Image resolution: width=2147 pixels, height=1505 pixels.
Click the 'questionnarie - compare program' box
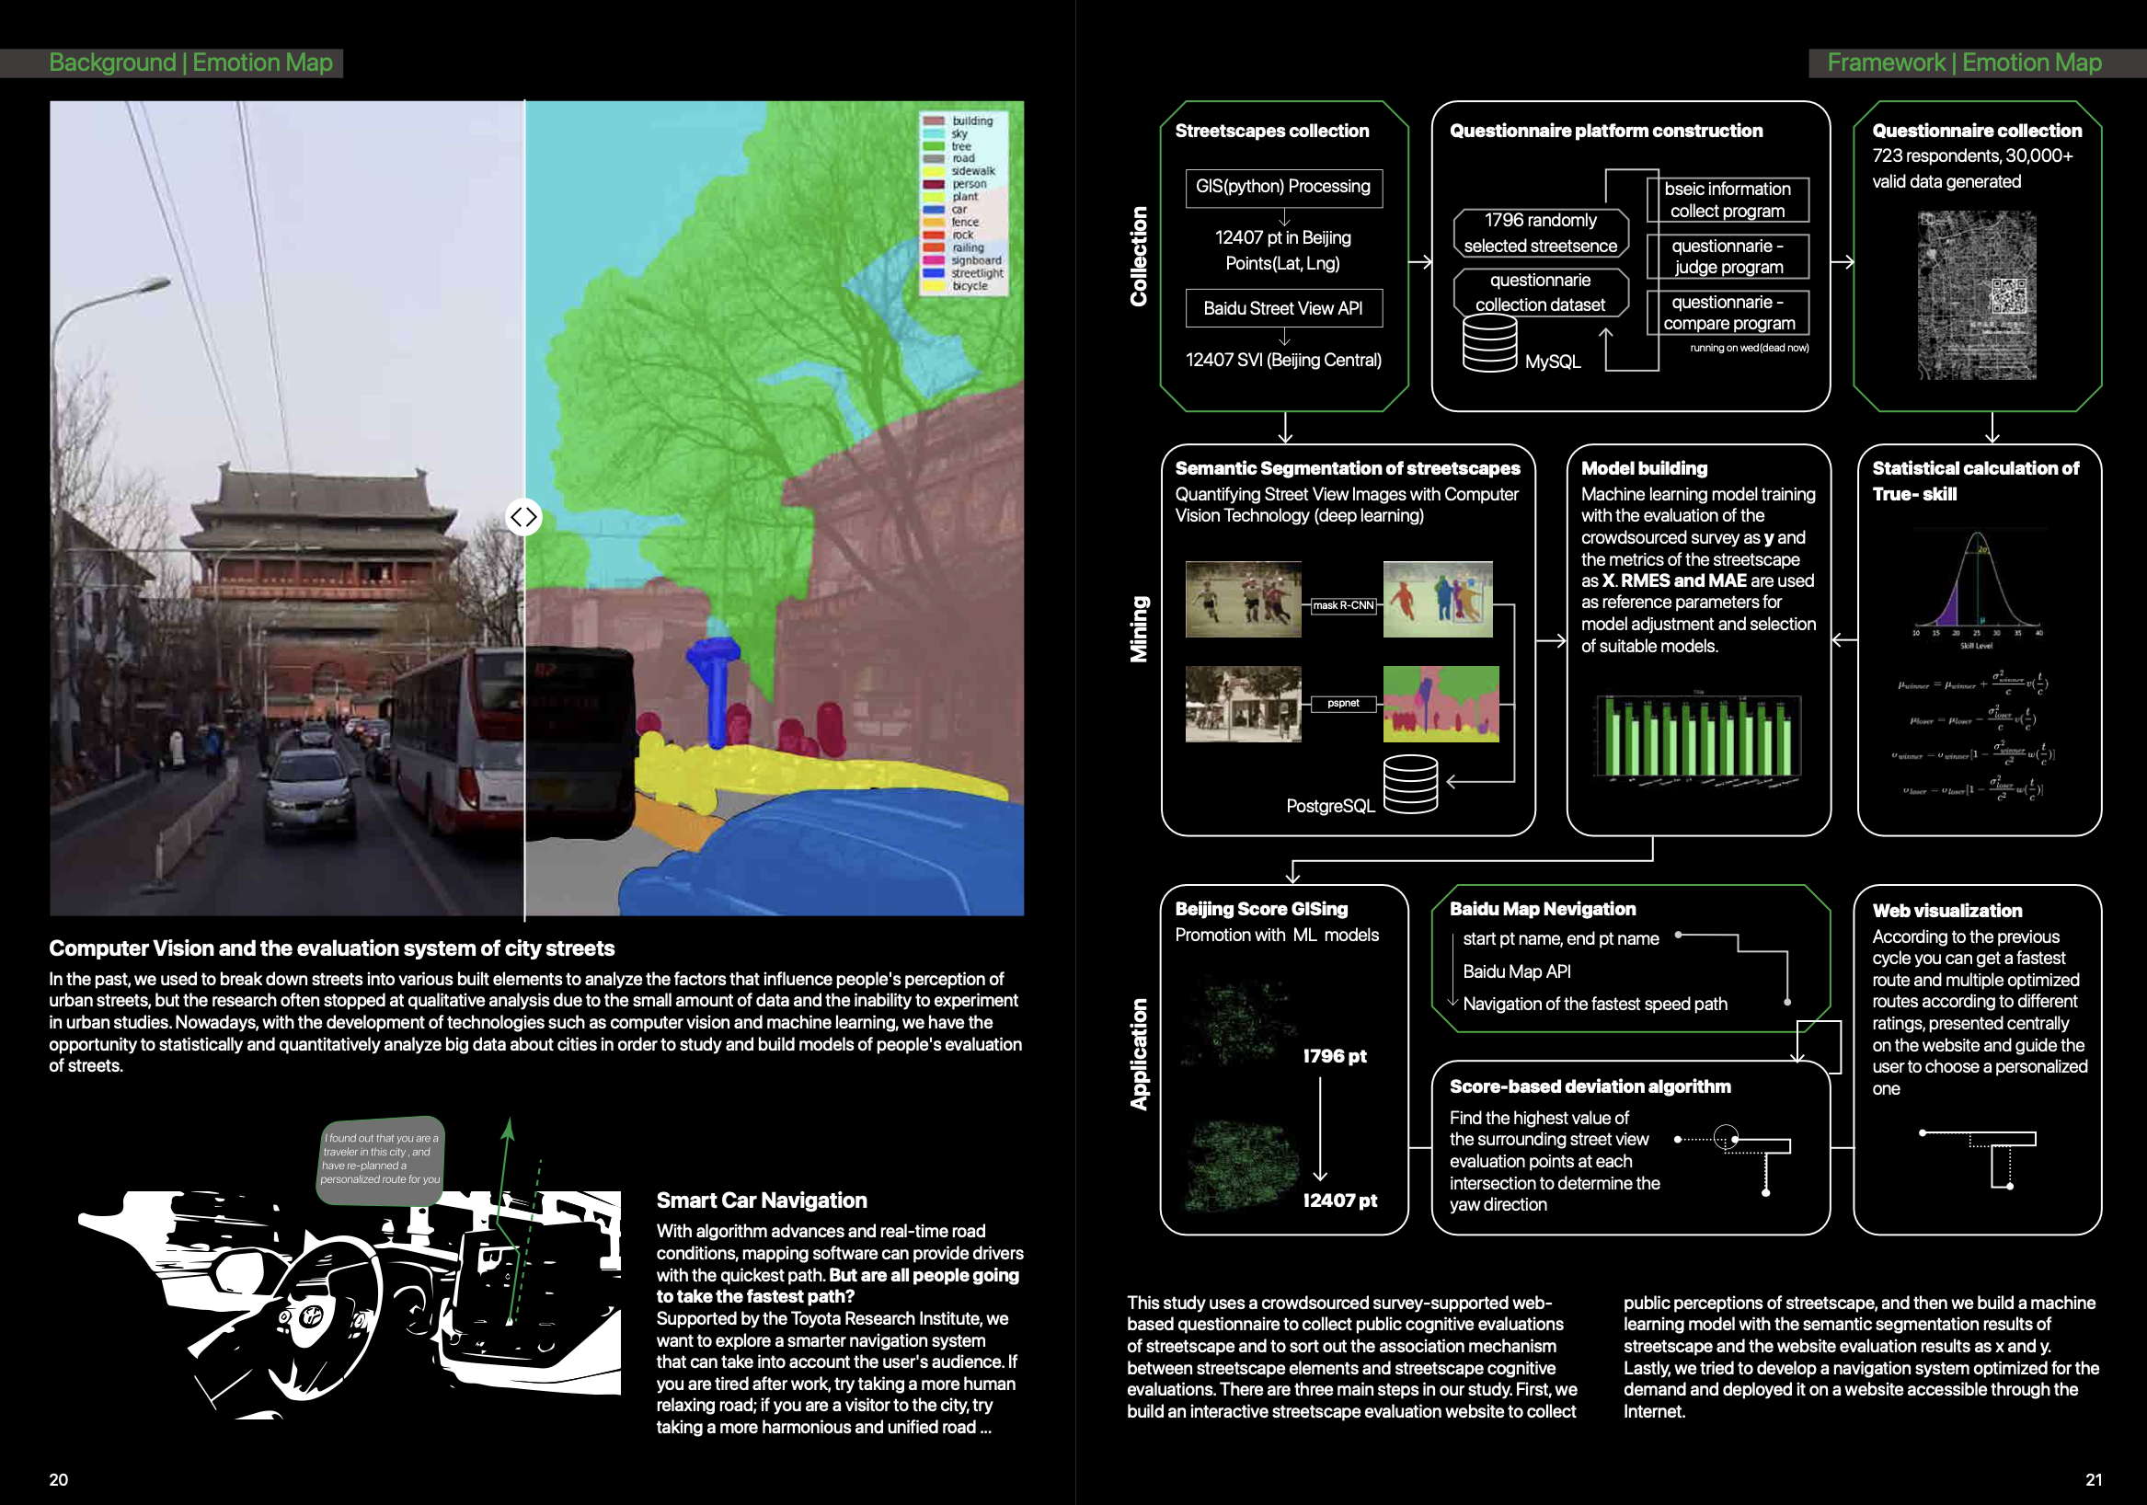pyautogui.click(x=1728, y=313)
